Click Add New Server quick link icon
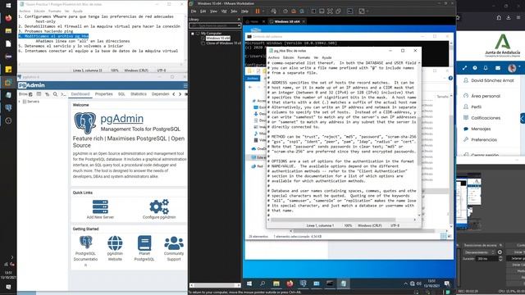 [100, 207]
